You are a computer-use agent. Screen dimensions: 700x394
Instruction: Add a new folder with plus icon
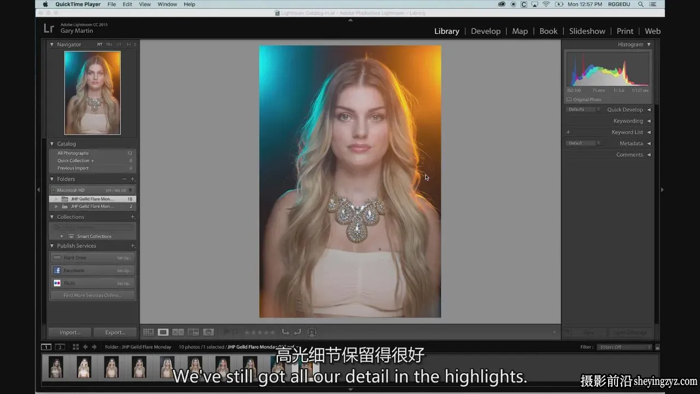click(132, 179)
